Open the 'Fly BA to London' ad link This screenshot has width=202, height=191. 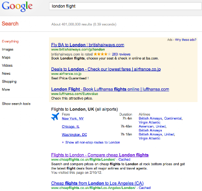(88, 45)
